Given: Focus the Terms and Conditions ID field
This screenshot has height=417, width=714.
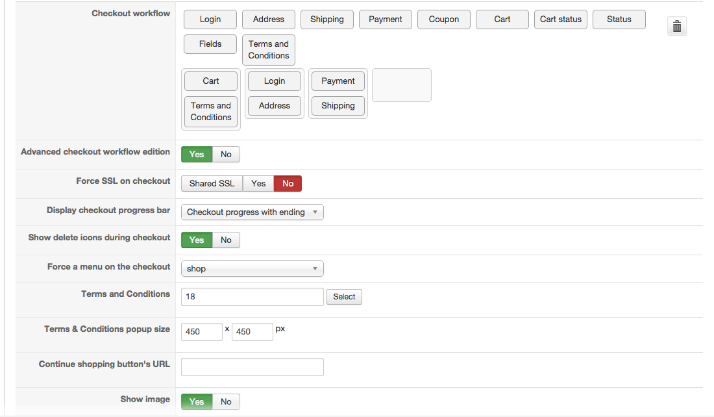Looking at the screenshot, I should (x=252, y=297).
